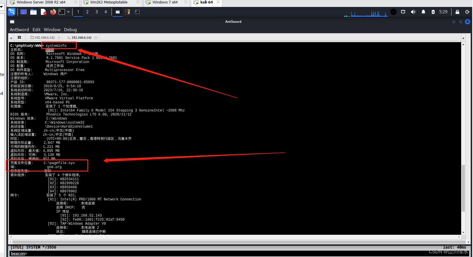473x257 pixels.
Task: Click the beacon> input prompt
Action: pyautogui.click(x=19, y=254)
